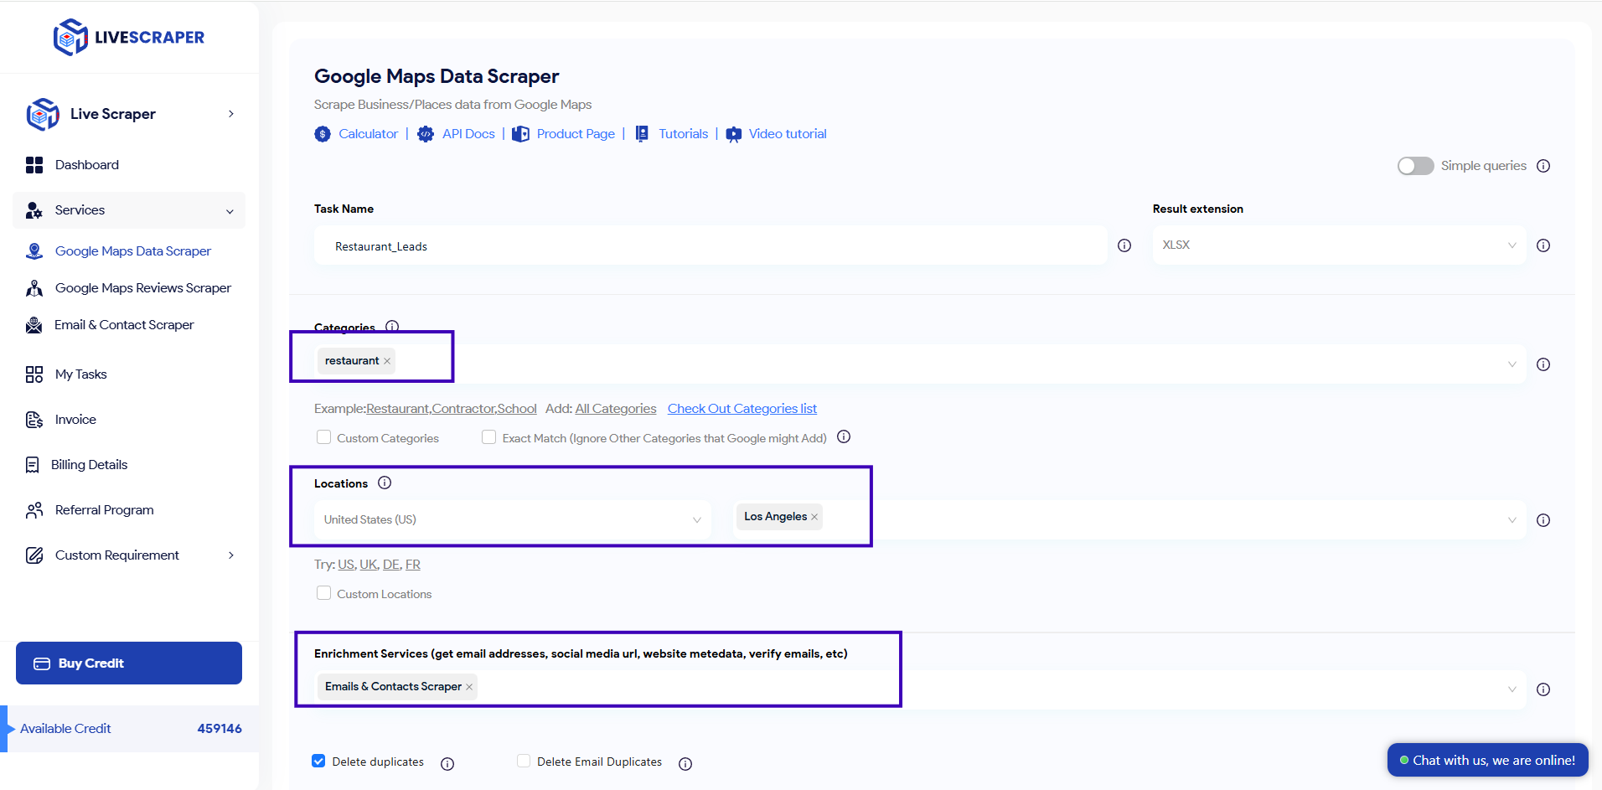This screenshot has height=790, width=1602.
Task: Toggle the Simple queries switch
Action: (1416, 166)
